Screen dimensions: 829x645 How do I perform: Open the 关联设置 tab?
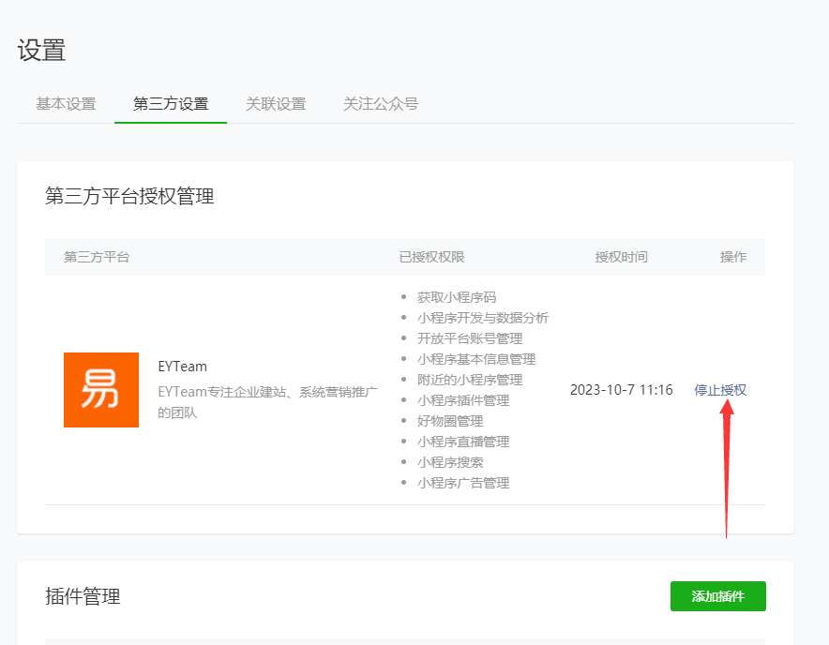click(x=276, y=104)
